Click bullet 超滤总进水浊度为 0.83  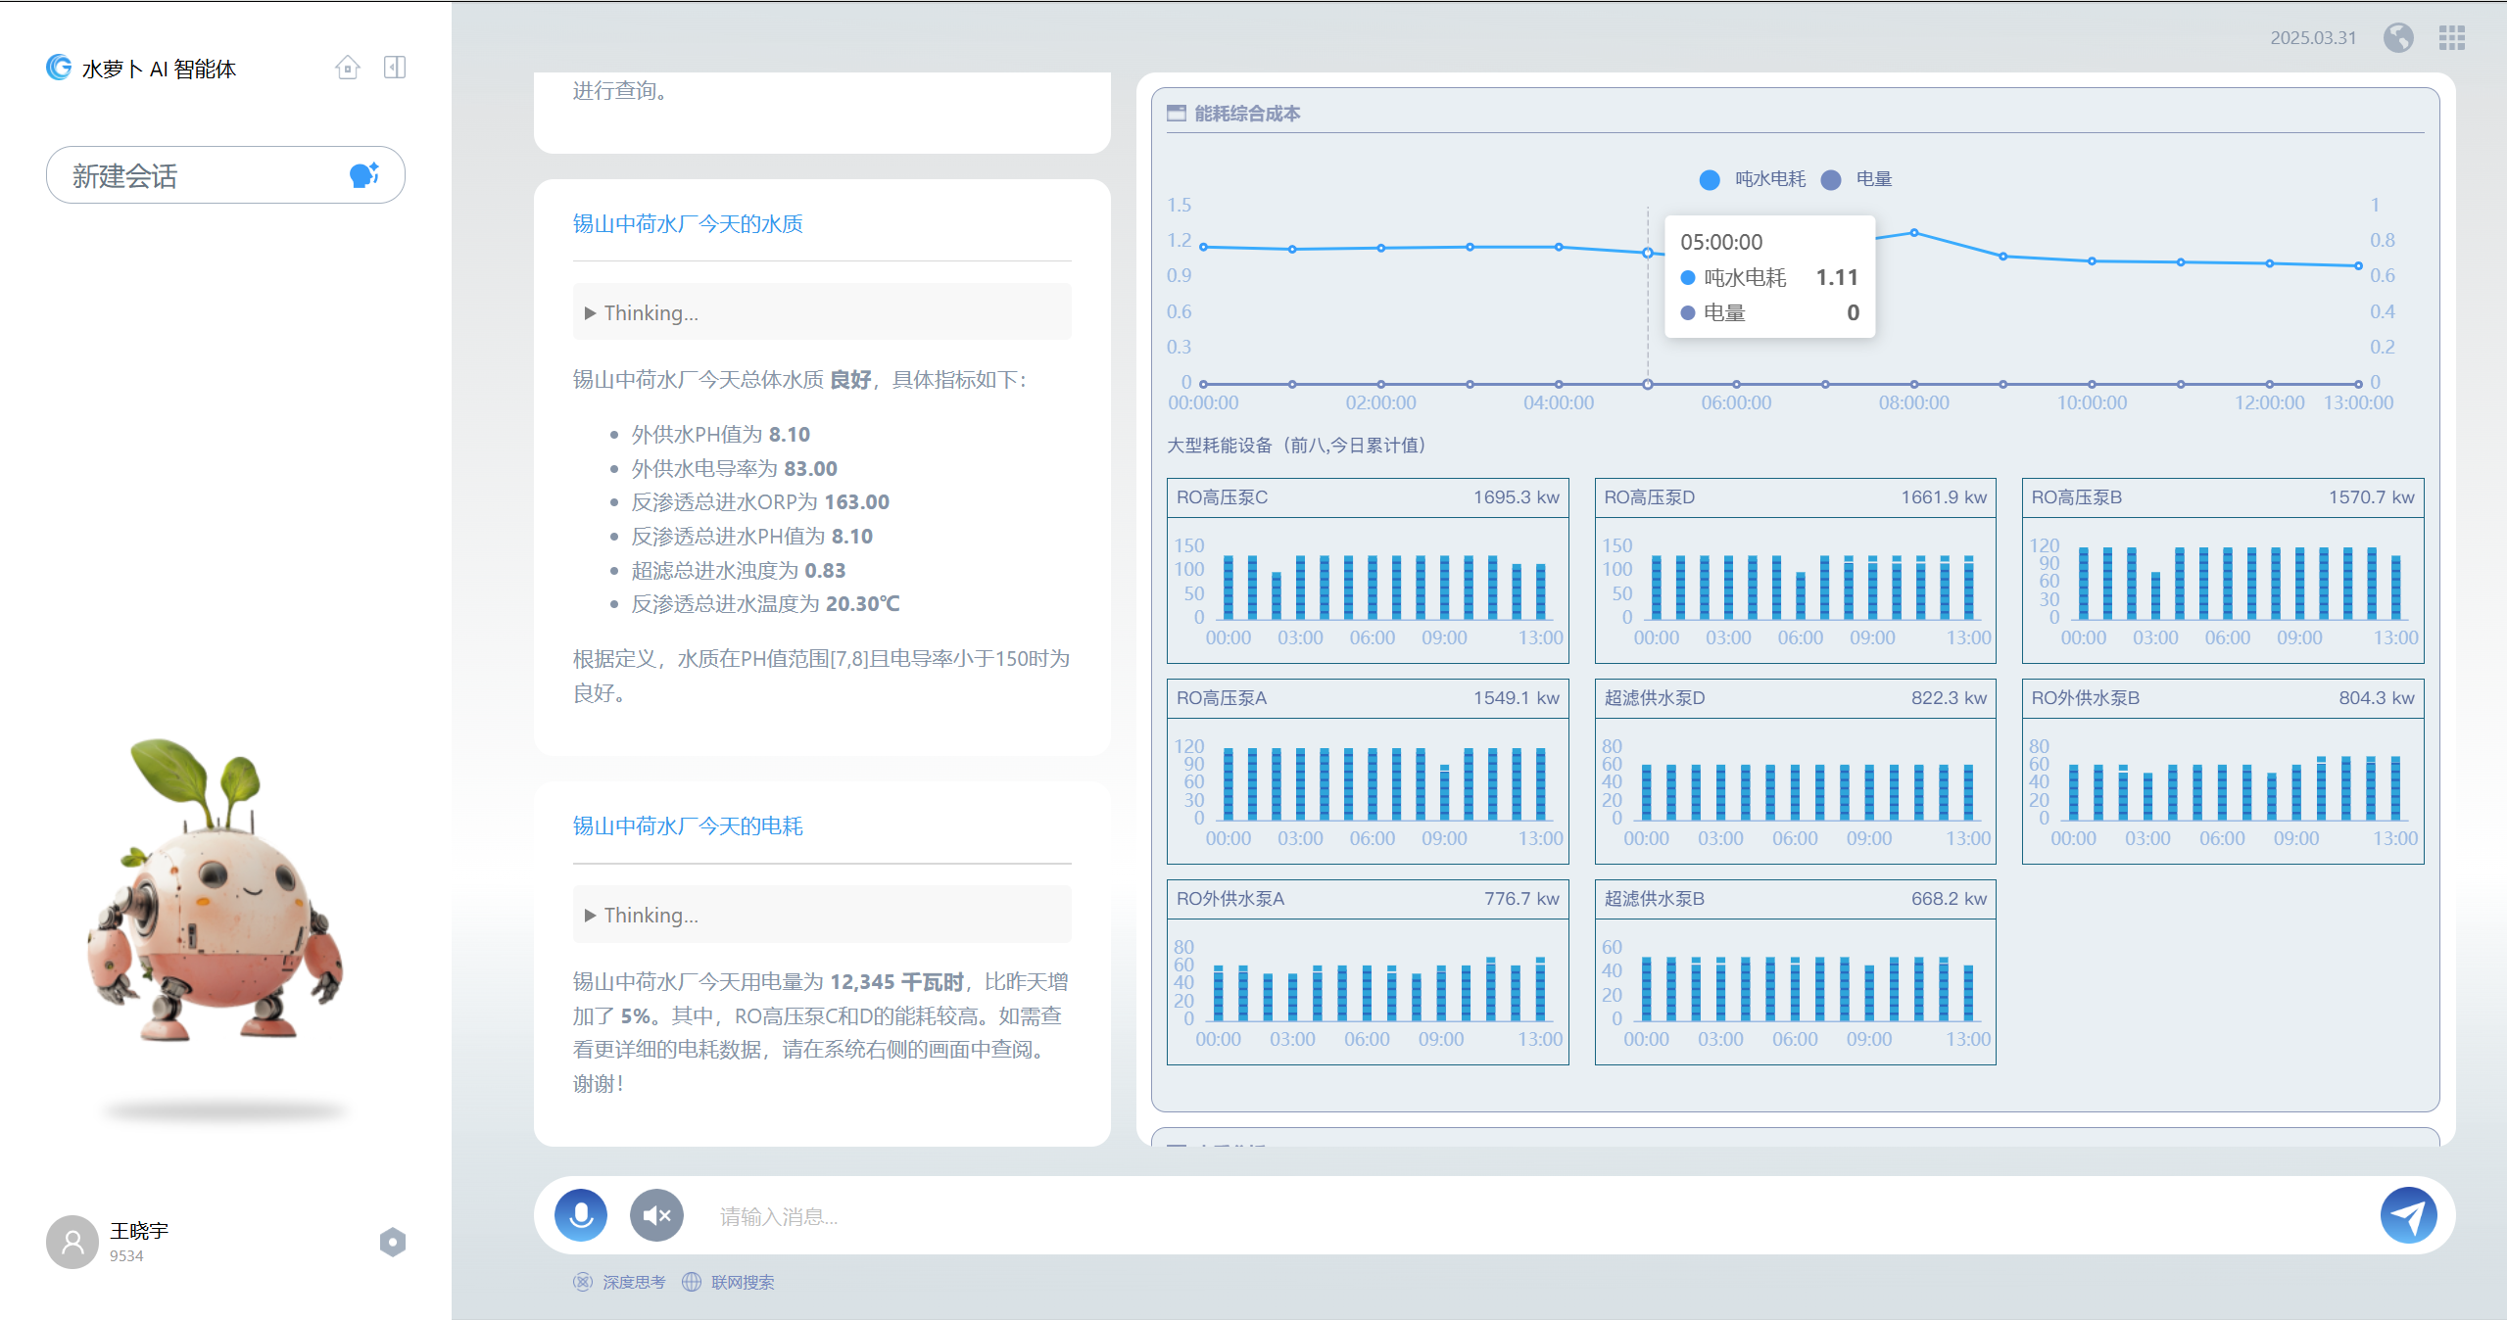pos(739,571)
